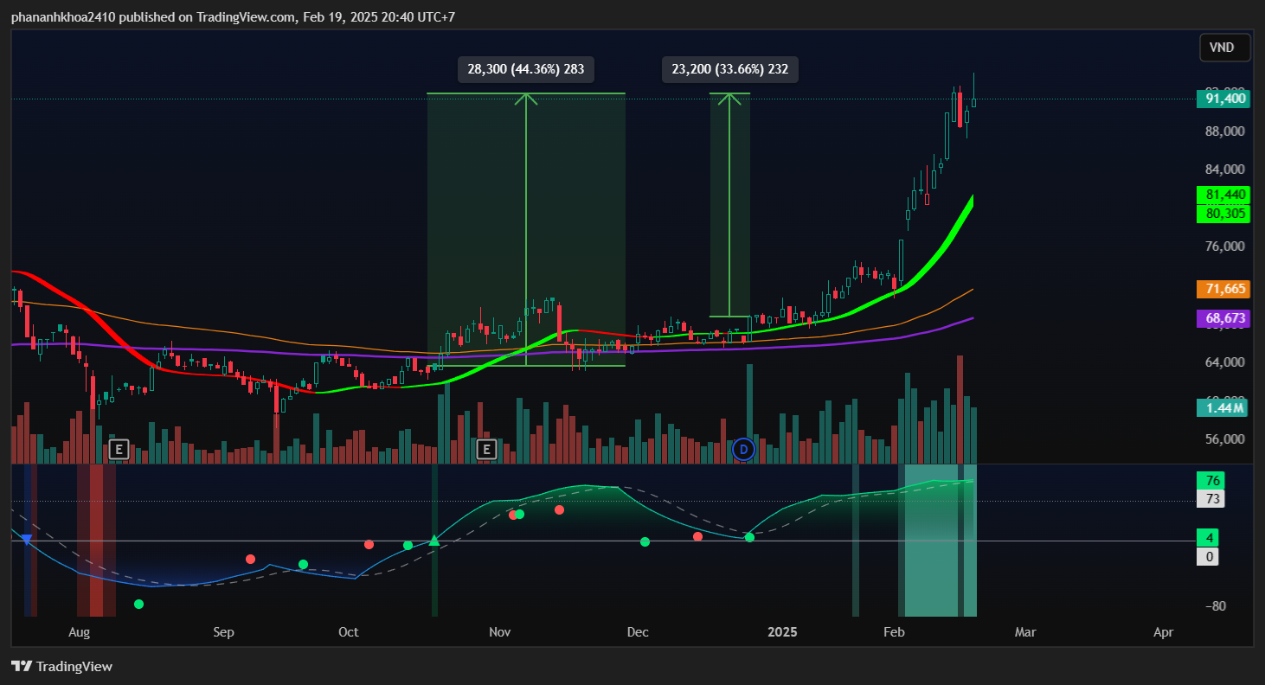Select the 28,300 (44.36%) measurement label
The width and height of the screenshot is (1265, 685).
point(526,69)
